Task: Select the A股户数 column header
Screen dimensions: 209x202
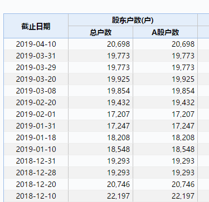Action: tap(165, 32)
